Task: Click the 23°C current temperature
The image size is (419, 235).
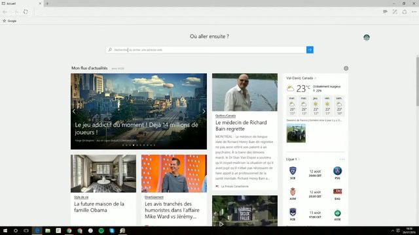Action: [x=303, y=88]
